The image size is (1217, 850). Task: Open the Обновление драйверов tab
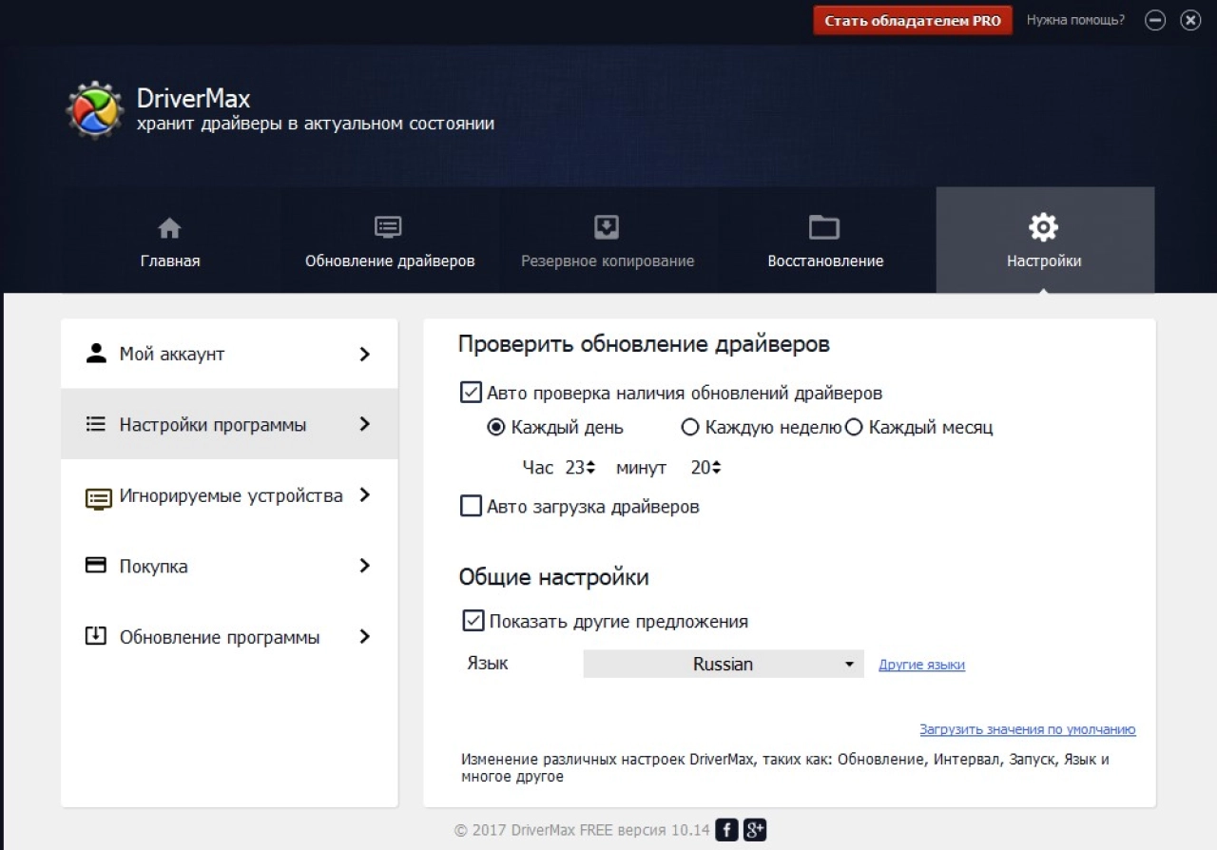coord(390,240)
